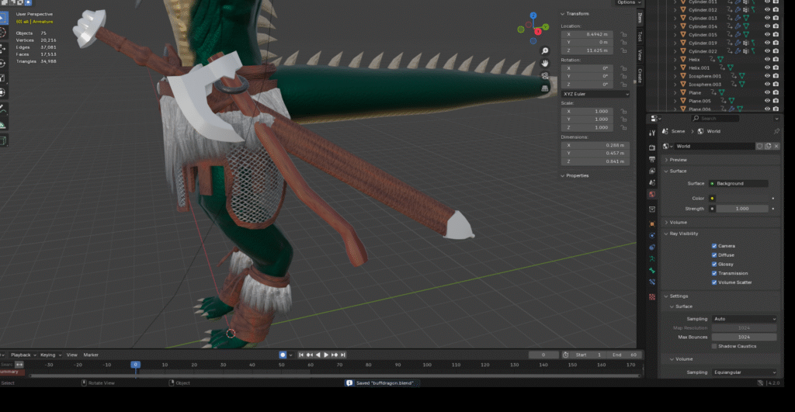Toggle the camera view icon in viewport
This screenshot has height=412, width=795.
546,75
